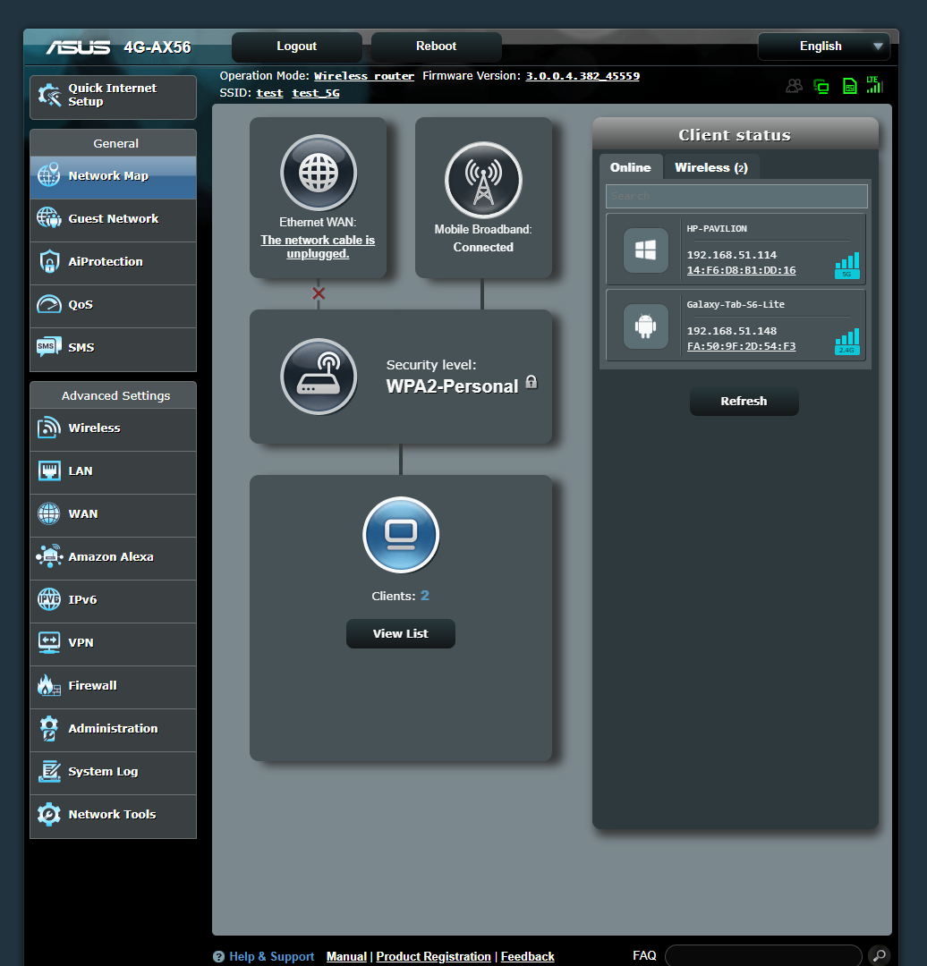Image resolution: width=927 pixels, height=966 pixels.
Task: Open Quick Internet Setup wizard icon
Action: coord(49,95)
